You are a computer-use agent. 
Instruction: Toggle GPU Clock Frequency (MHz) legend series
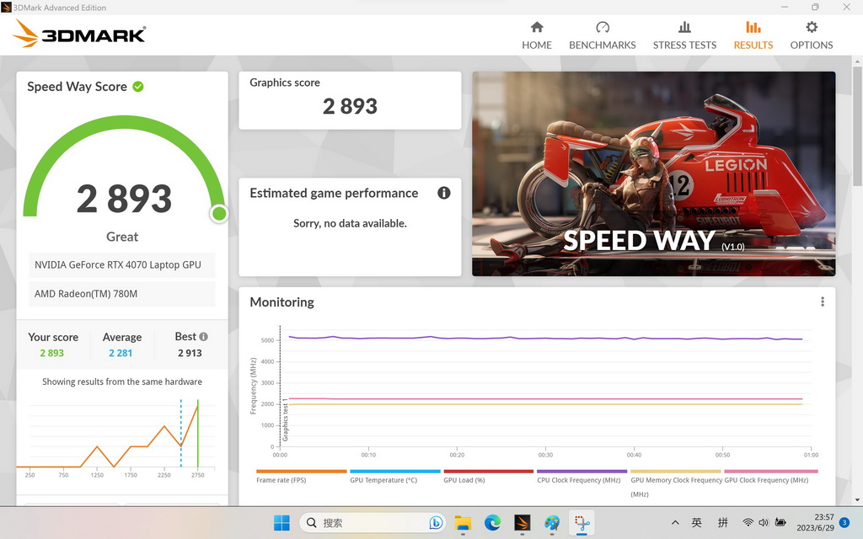click(770, 477)
